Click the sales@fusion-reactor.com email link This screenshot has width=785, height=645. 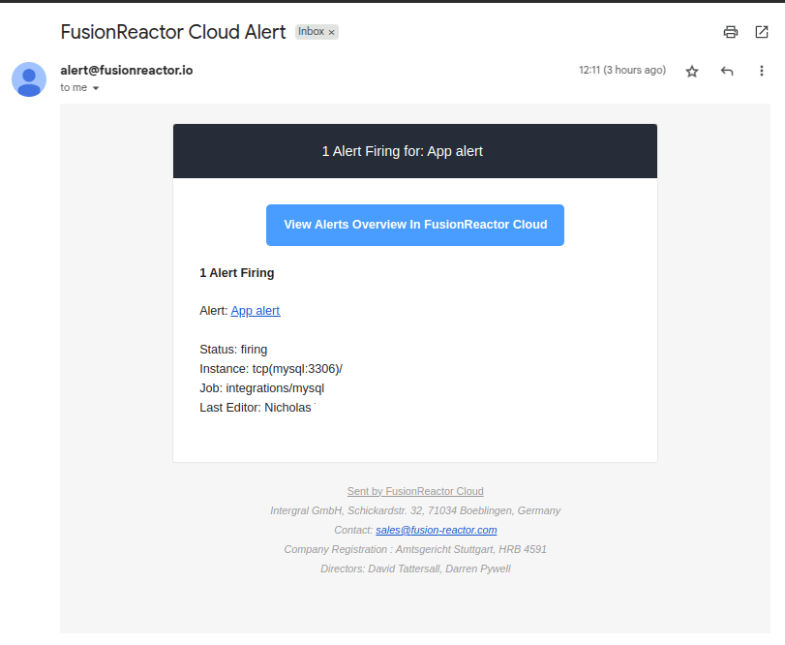pyautogui.click(x=436, y=530)
